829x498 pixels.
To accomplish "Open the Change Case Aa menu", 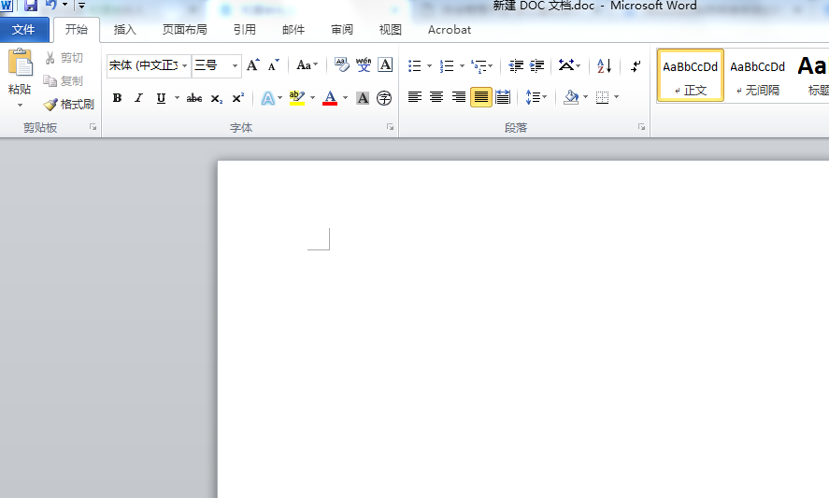I will [307, 65].
